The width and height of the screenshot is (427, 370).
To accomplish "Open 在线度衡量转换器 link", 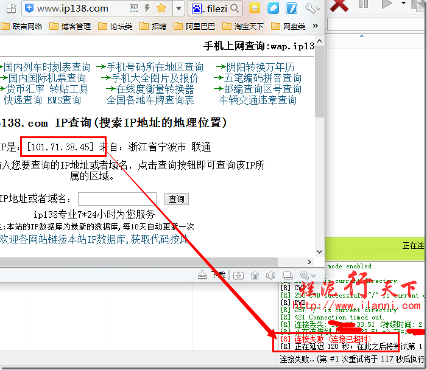I will point(155,89).
